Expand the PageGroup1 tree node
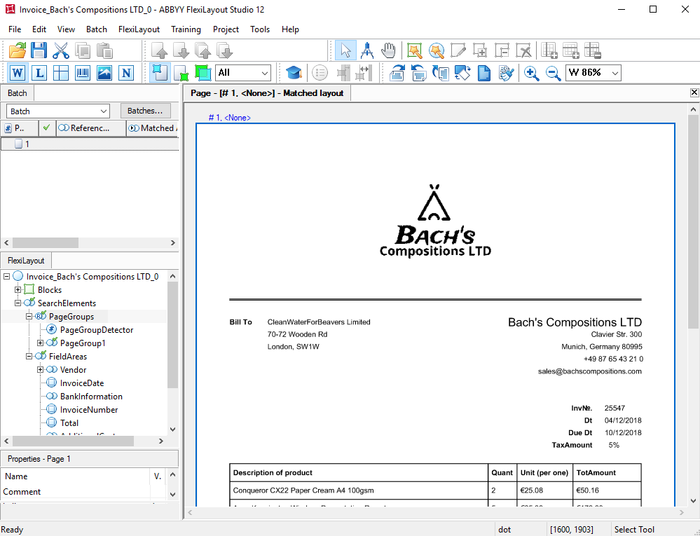 40,343
